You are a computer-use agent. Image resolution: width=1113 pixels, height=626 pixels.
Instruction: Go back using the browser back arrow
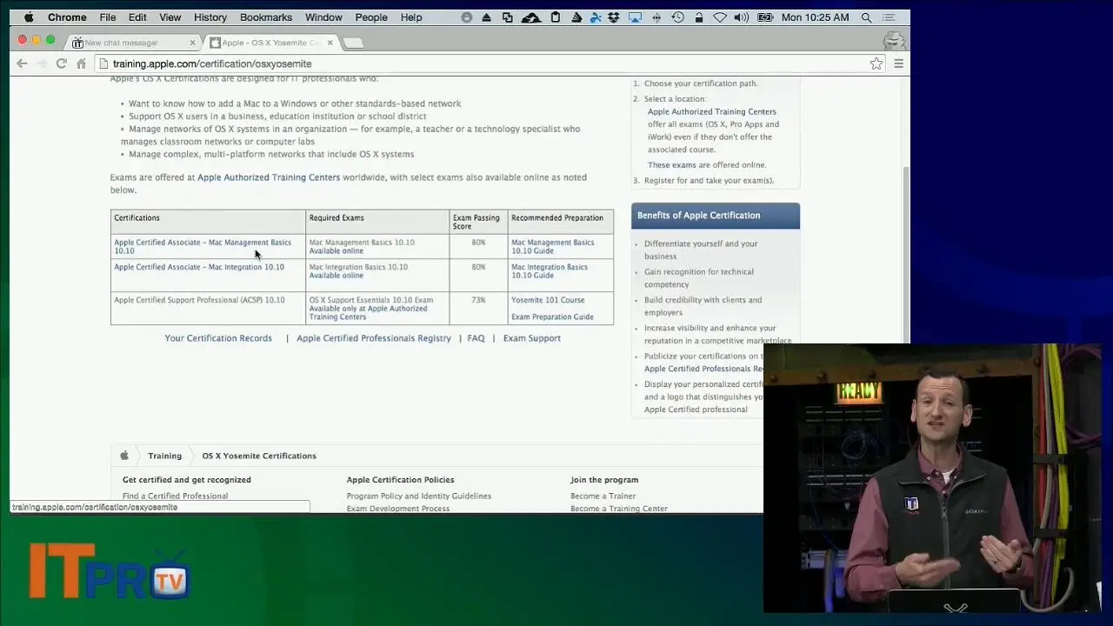pyautogui.click(x=22, y=63)
